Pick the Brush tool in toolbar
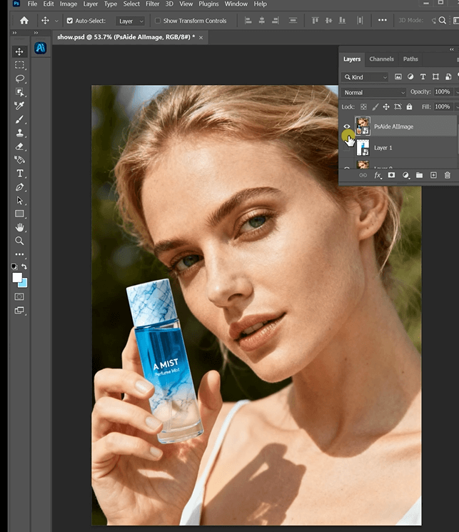 (20, 119)
